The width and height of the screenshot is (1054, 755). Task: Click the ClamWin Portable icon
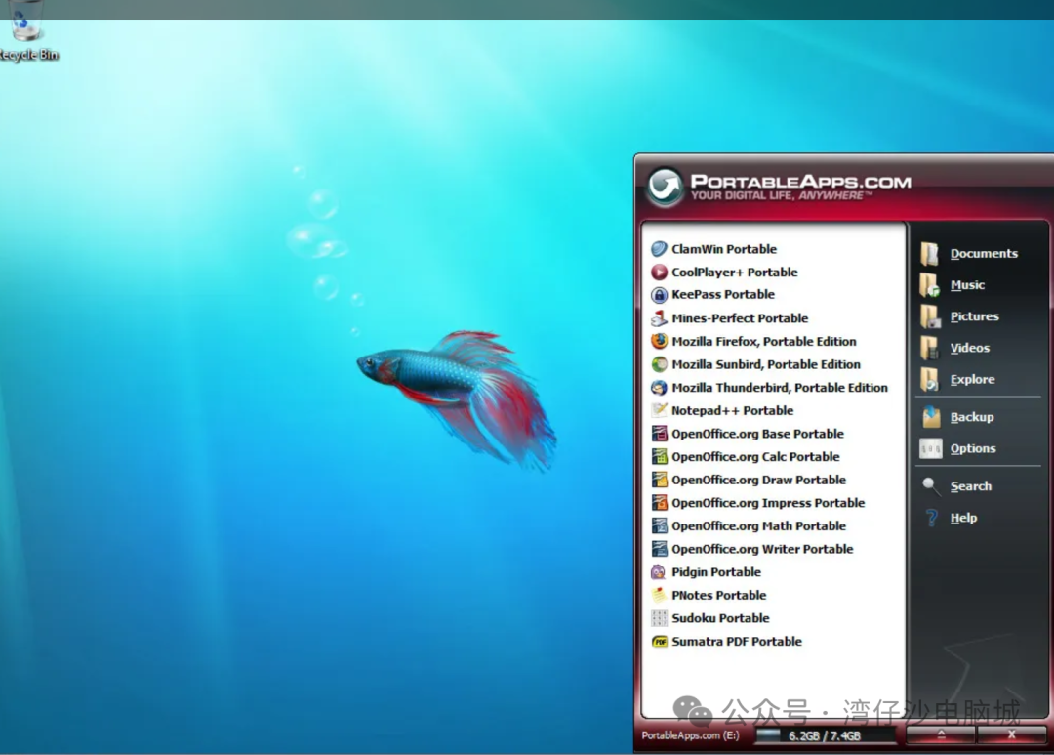[x=659, y=249]
